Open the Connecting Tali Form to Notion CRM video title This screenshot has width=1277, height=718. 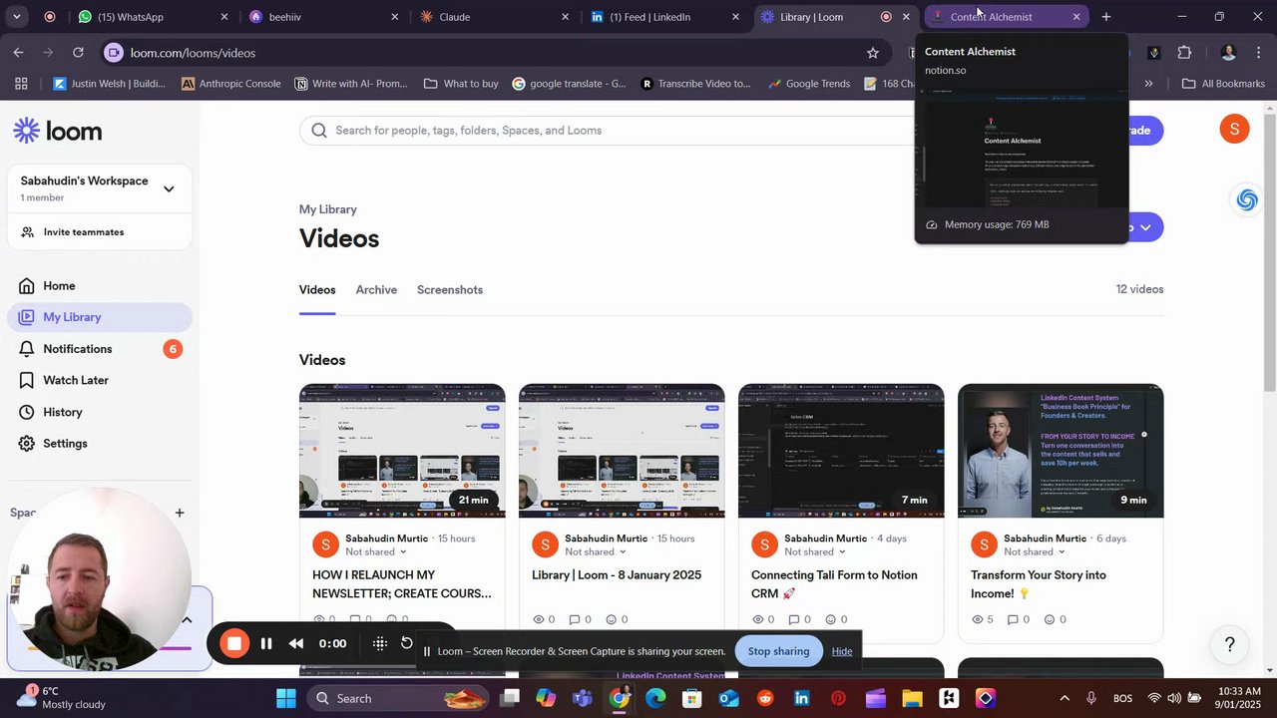[x=834, y=584]
